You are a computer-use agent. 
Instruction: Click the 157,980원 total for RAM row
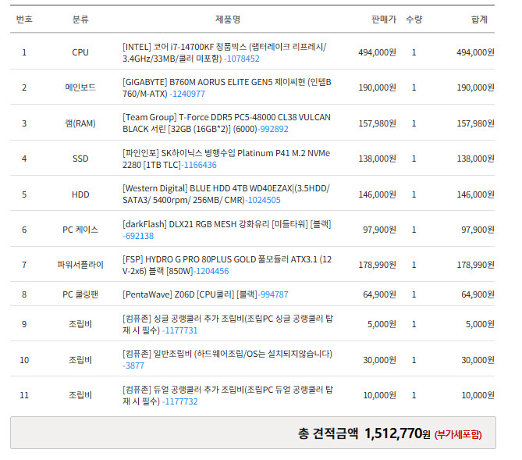pos(475,123)
